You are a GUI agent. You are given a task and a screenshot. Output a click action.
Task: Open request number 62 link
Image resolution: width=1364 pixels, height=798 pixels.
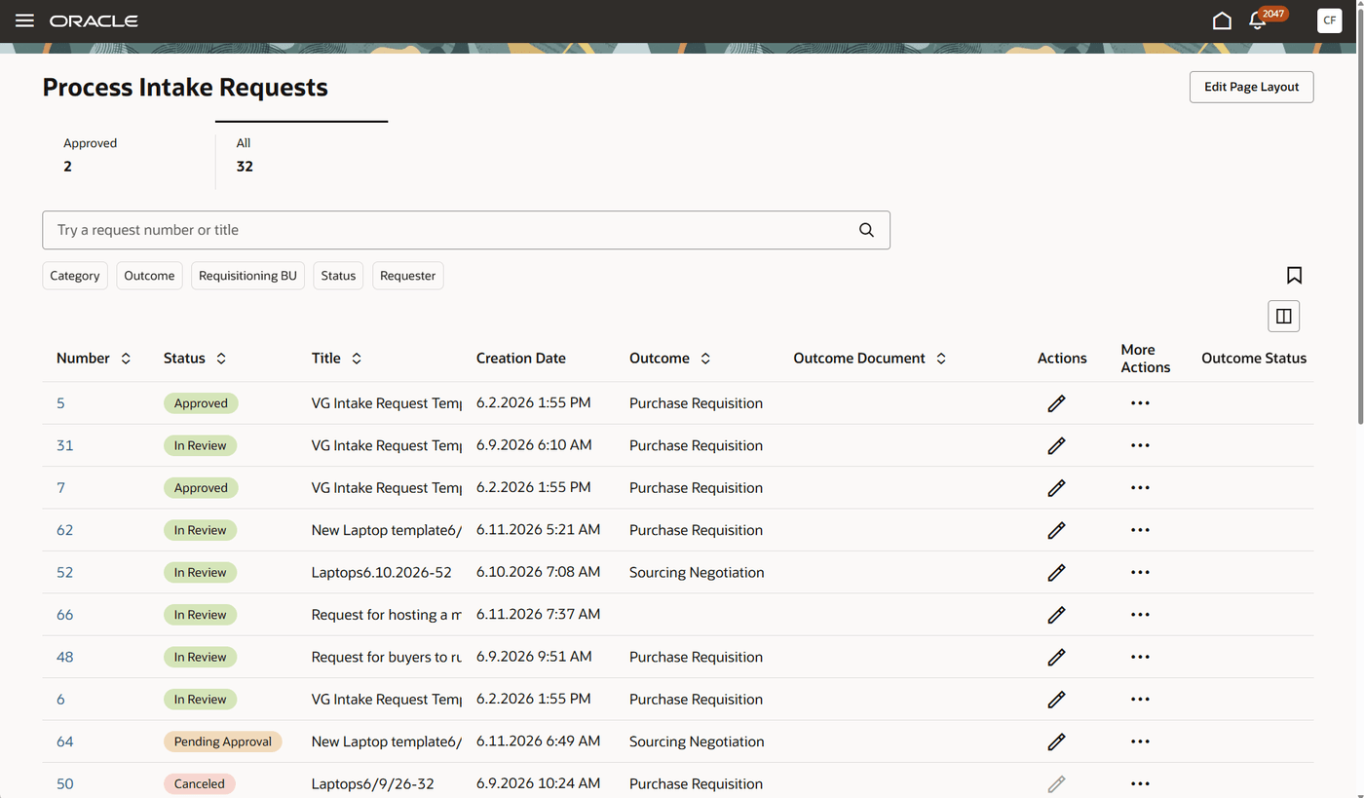(x=64, y=530)
